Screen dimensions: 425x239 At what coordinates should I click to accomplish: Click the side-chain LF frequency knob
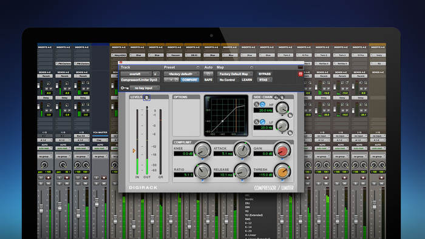[x=282, y=126]
